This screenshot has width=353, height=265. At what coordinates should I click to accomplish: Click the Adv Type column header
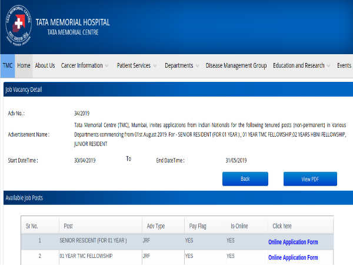[155, 226]
